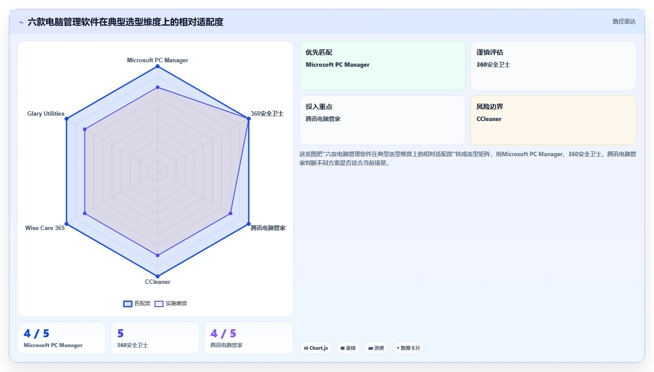Click the Wise Care 365 radar axis label
654x372 pixels.
tap(45, 228)
